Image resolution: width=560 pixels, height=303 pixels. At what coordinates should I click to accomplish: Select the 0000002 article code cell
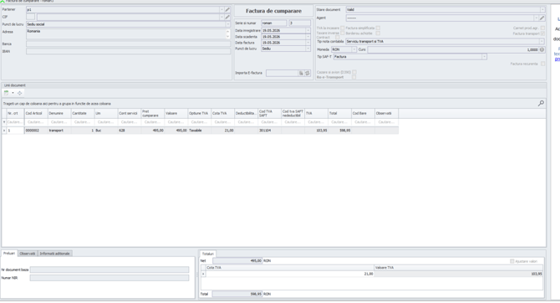[x=36, y=131]
